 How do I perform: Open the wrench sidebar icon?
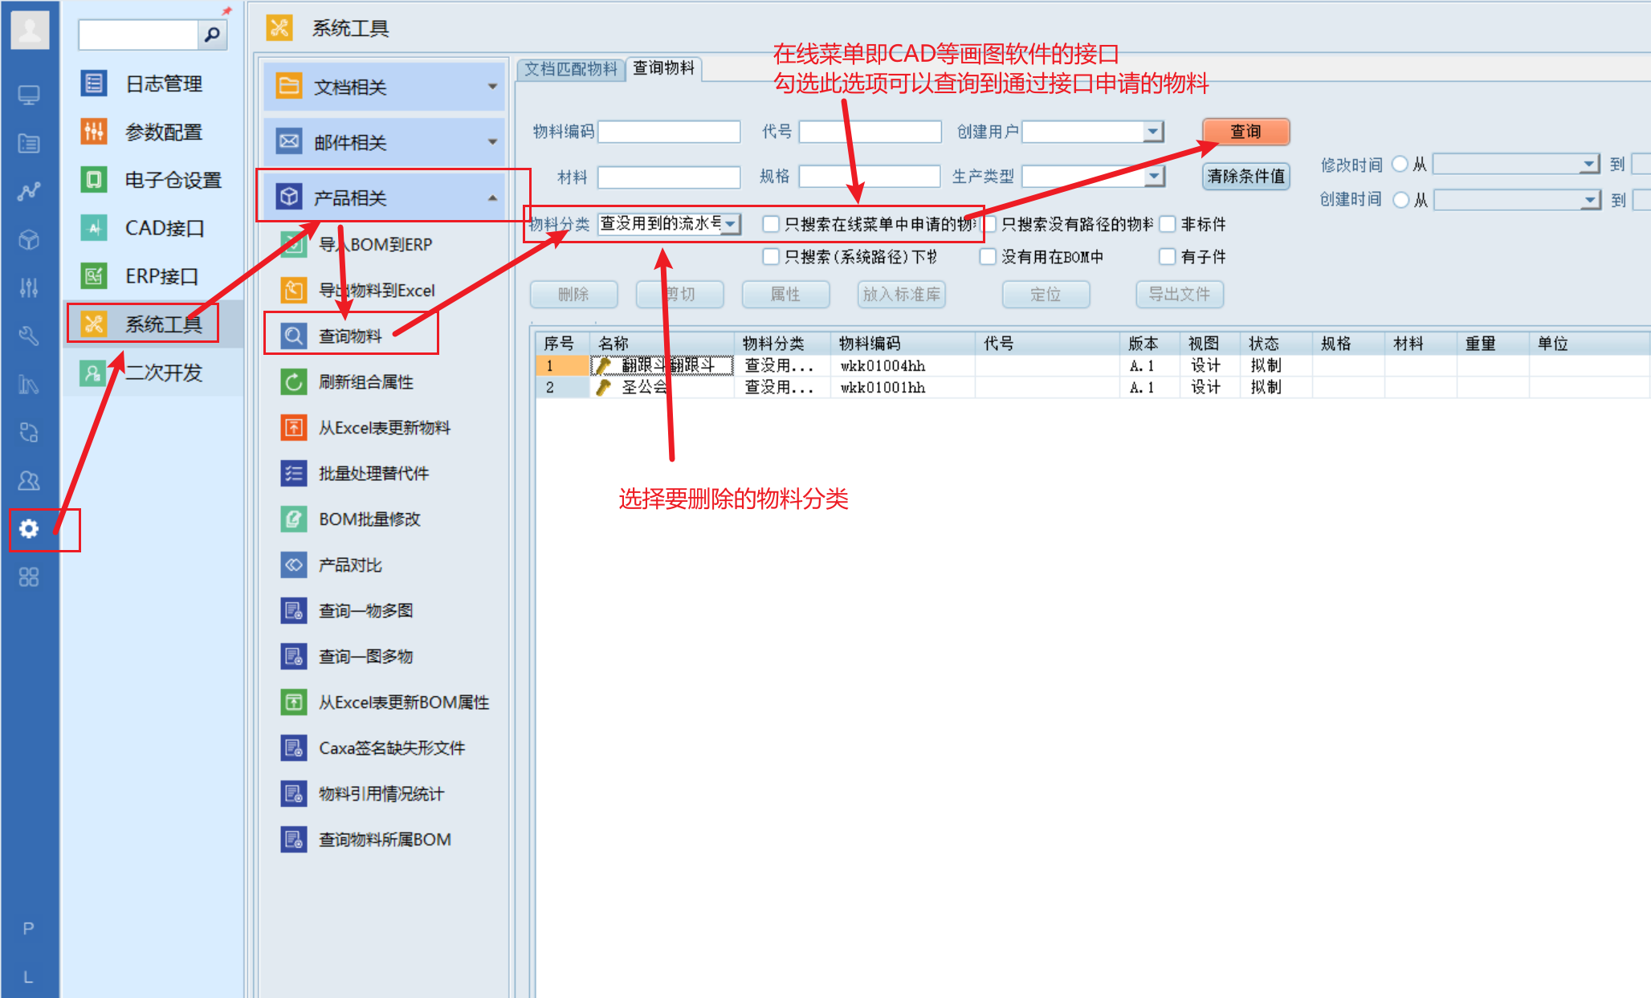[29, 336]
